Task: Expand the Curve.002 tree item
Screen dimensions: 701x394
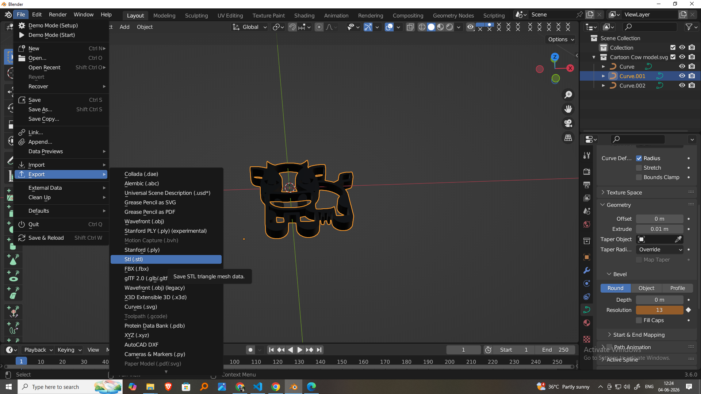Action: pyautogui.click(x=603, y=85)
